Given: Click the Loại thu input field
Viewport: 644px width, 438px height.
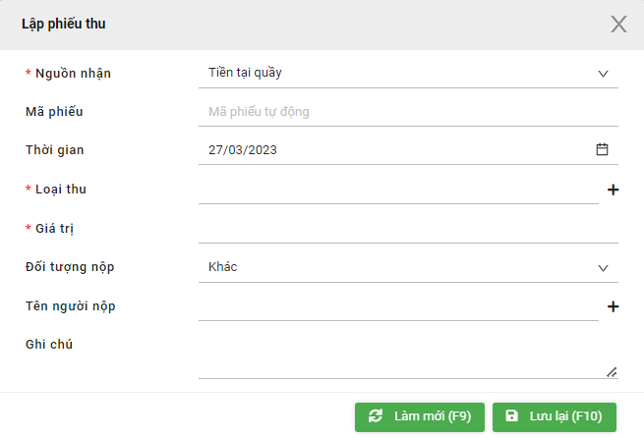Looking at the screenshot, I should click(x=398, y=190).
